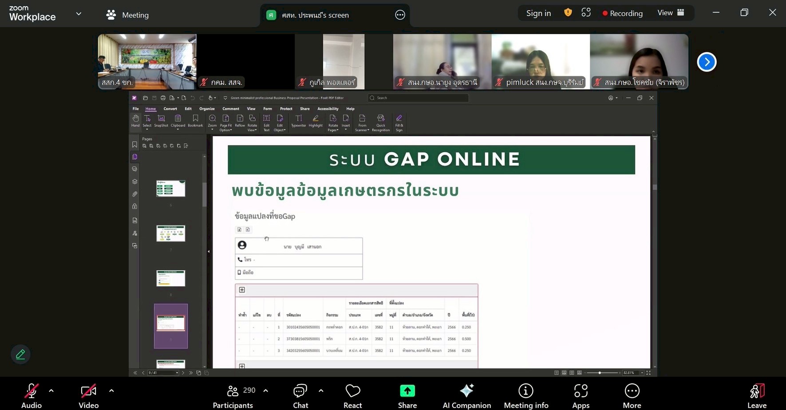This screenshot has height=410, width=786.
Task: Leave the meeting
Action: [757, 395]
